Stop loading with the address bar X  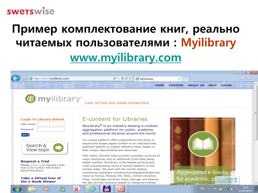[x=130, y=78]
